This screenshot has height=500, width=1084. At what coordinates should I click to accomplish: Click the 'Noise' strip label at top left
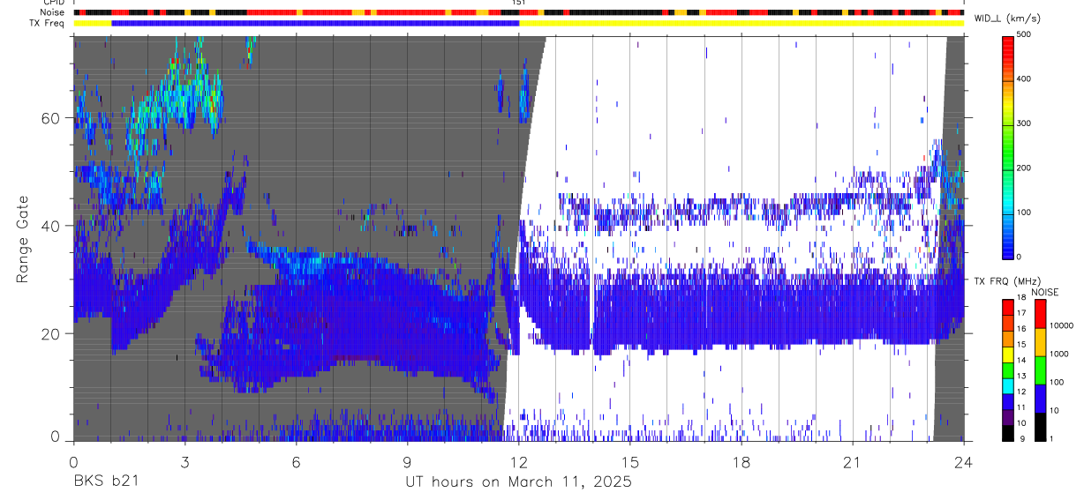[x=52, y=13]
